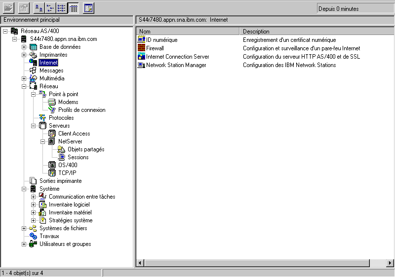
Task: Expand Utilisateurs et groupes node
Action: point(24,244)
